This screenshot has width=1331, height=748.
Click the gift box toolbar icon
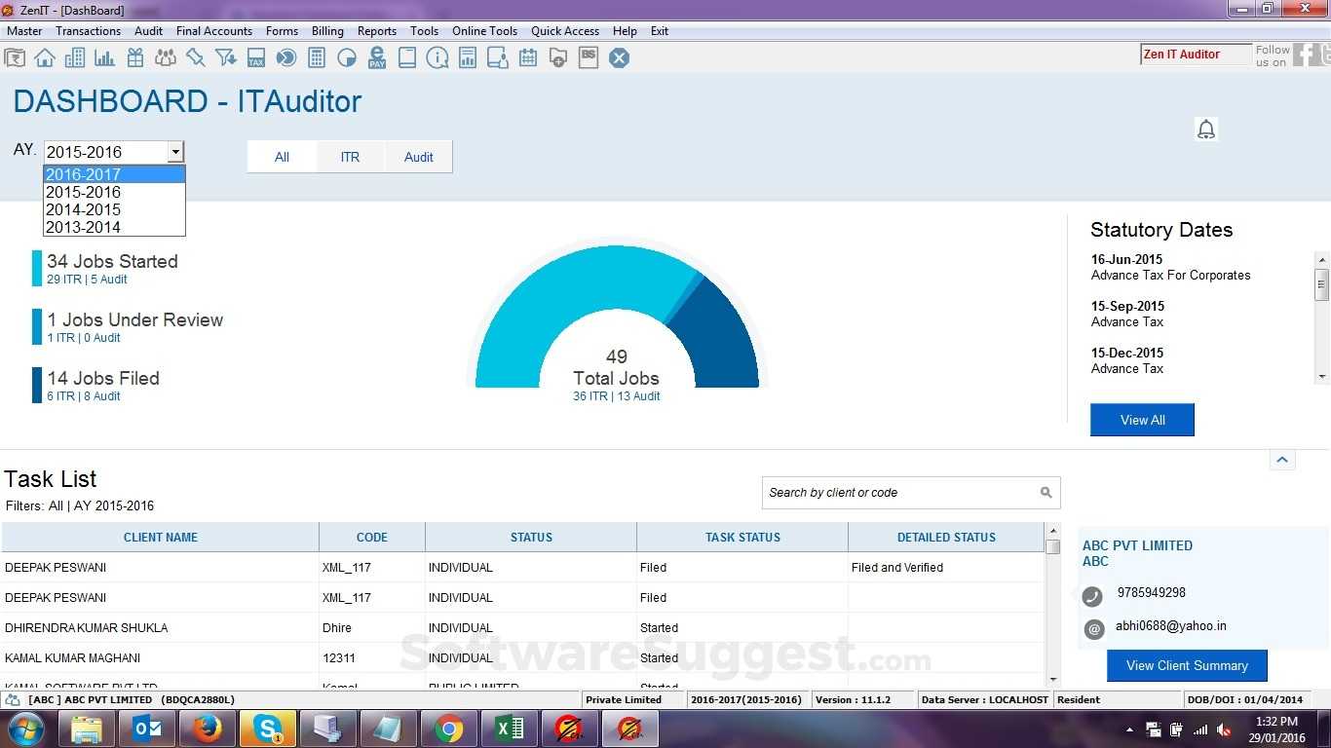[x=135, y=58]
